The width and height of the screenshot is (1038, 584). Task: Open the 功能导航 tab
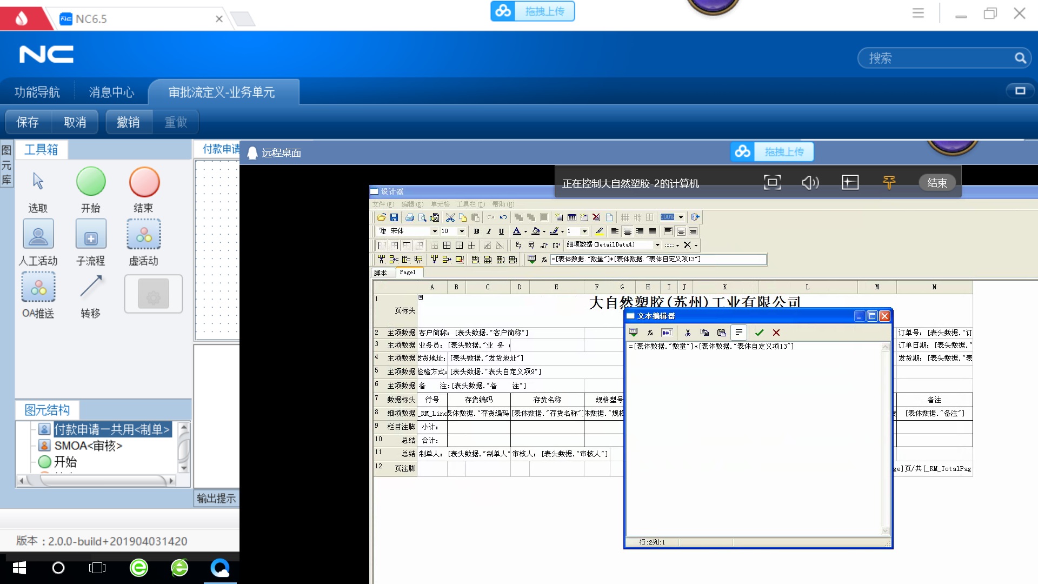point(37,92)
